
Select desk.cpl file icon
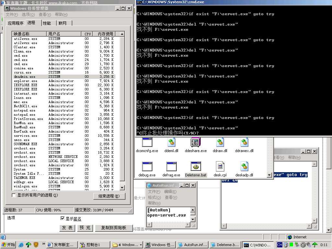(220, 166)
